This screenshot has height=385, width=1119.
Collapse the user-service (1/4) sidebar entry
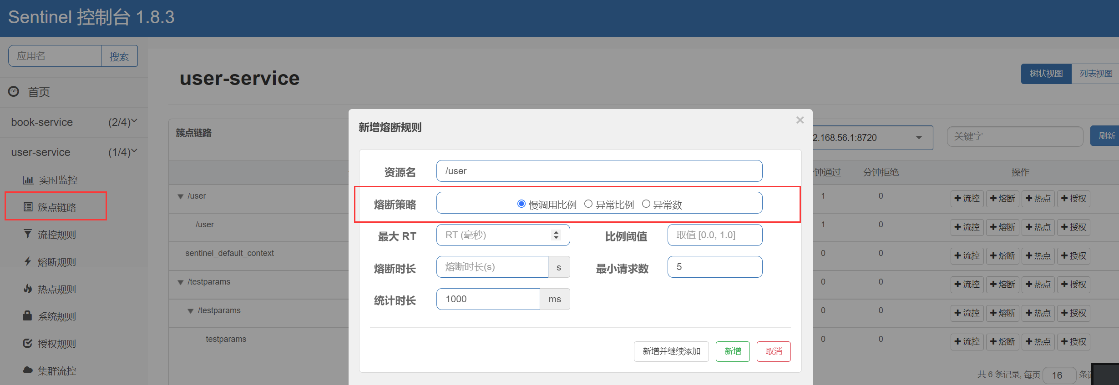[x=74, y=152]
